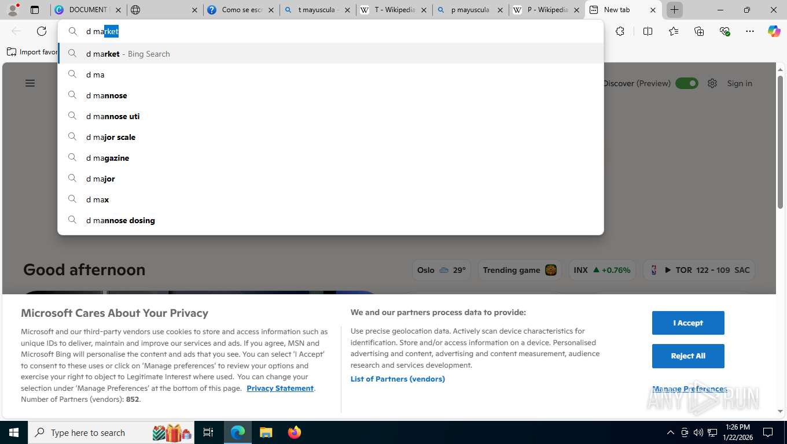Close the New tab tab
Viewport: 787px width, 444px height.
point(653,10)
